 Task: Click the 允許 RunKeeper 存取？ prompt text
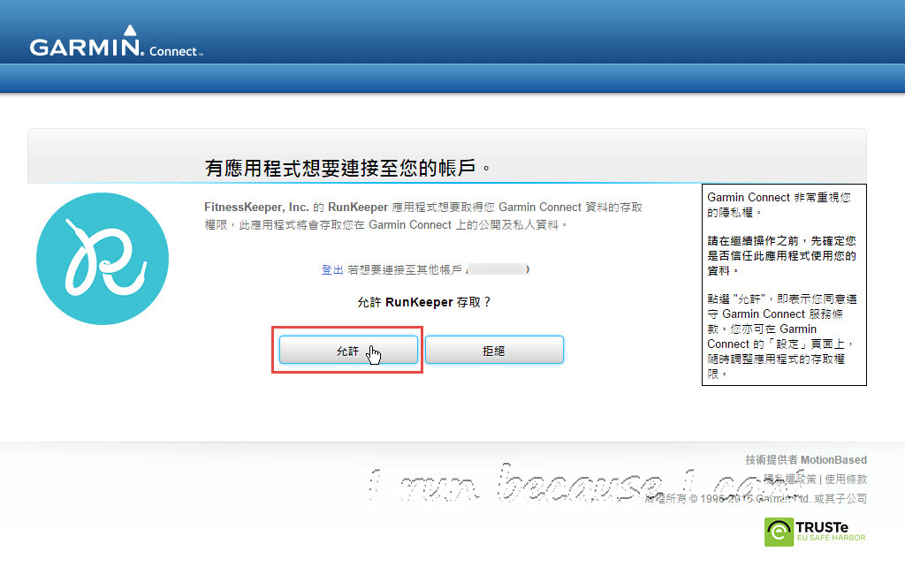pyautogui.click(x=423, y=302)
